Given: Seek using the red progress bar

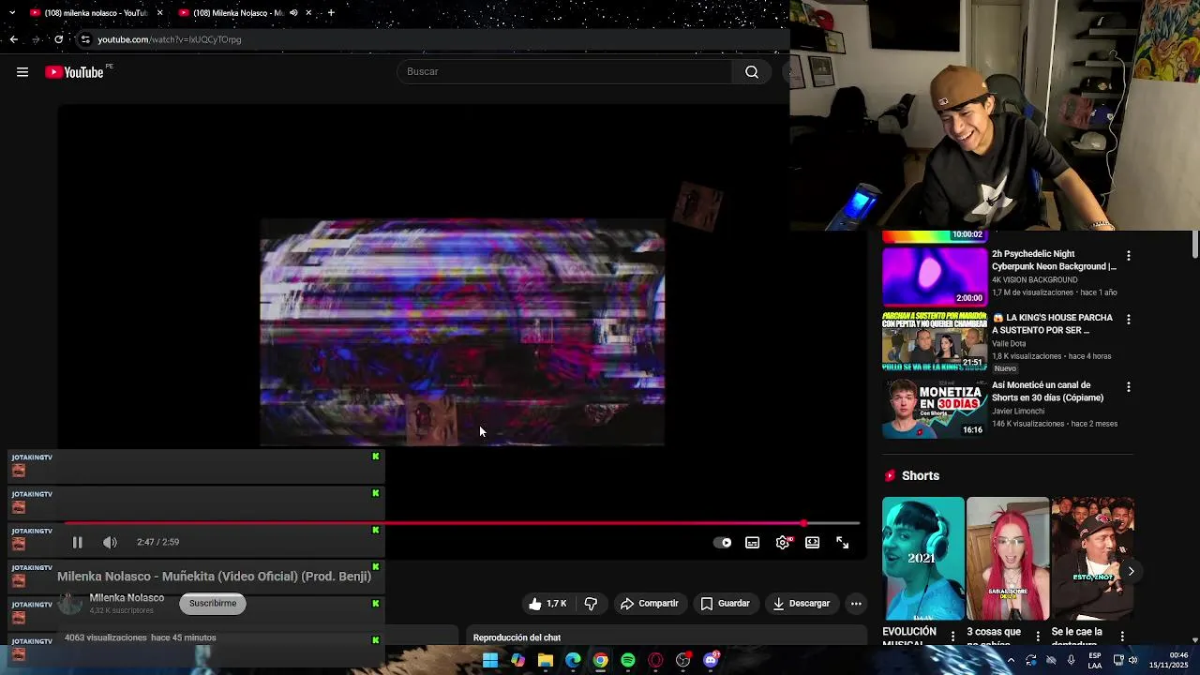Looking at the screenshot, I should pos(462,523).
